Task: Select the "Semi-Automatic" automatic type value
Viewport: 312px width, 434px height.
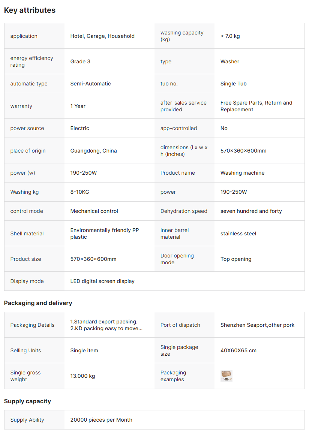Action: point(90,84)
